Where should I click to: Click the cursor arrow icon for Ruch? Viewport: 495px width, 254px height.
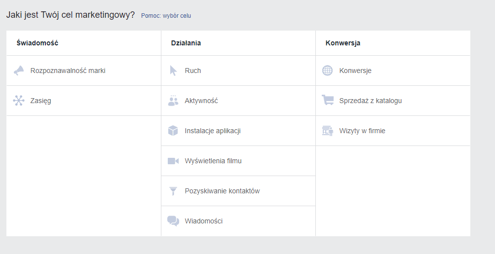(173, 71)
